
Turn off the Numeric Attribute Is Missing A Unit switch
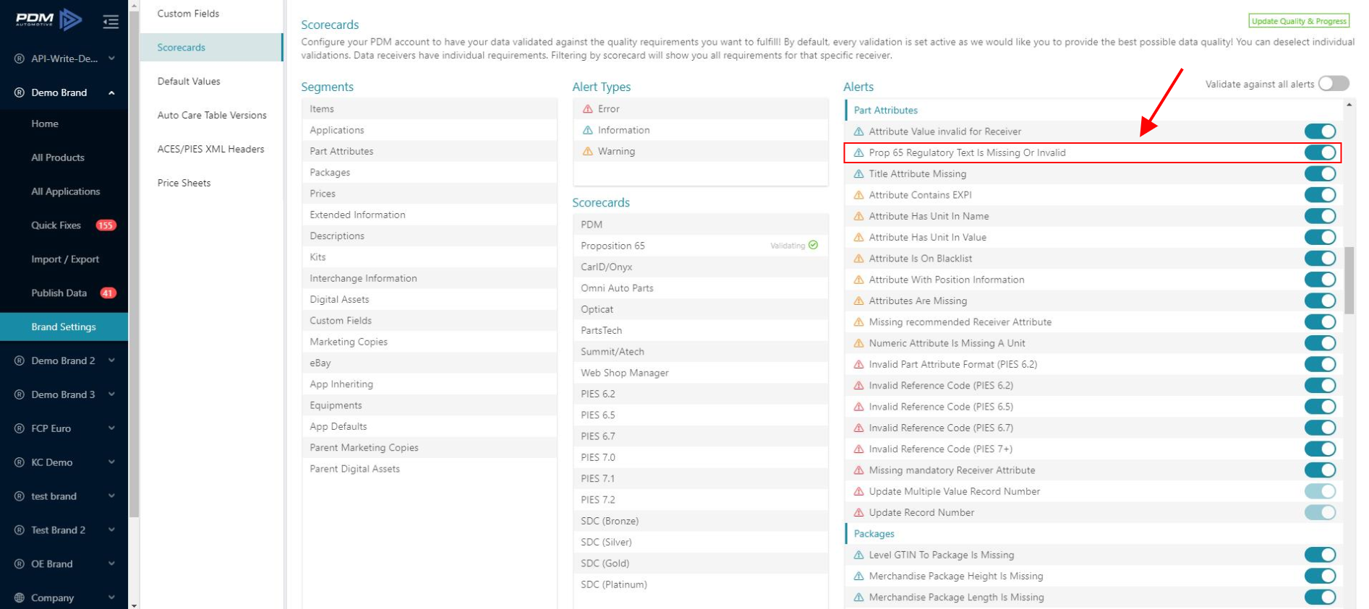coord(1320,343)
